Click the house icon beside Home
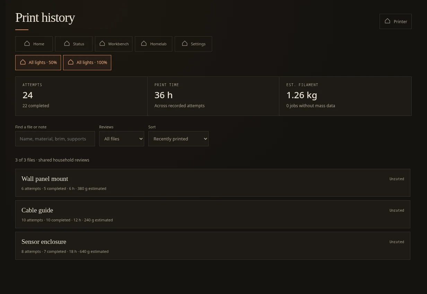Image resolution: width=427 pixels, height=294 pixels. tap(27, 44)
